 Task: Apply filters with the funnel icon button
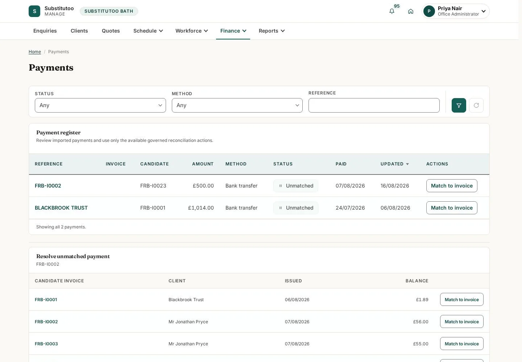click(x=459, y=105)
